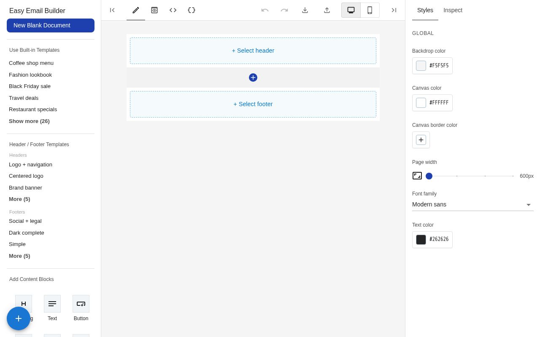Add a Text content block
540x337 pixels.
(52, 308)
